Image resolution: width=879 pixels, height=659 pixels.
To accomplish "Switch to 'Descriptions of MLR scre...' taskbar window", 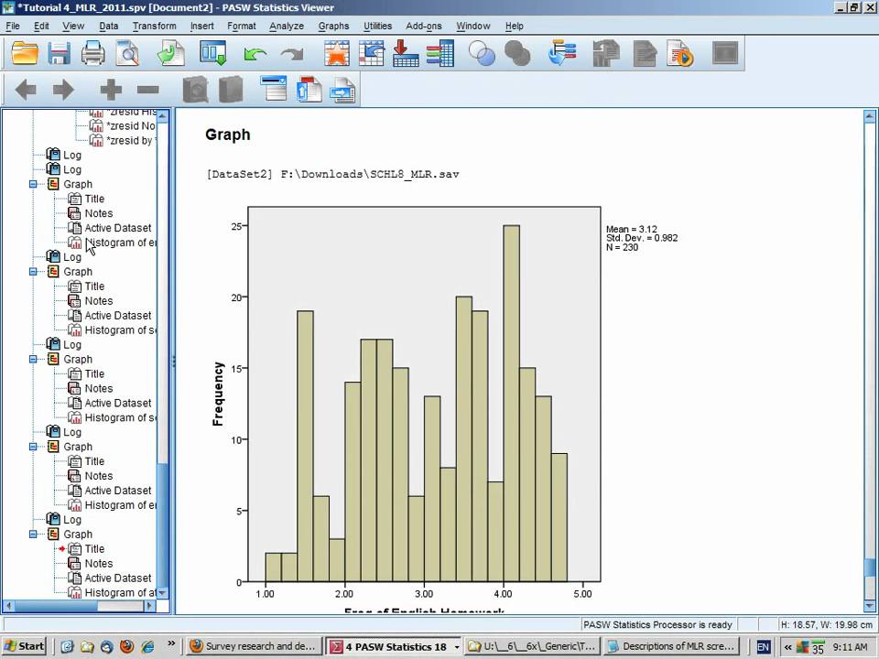I will point(671,646).
